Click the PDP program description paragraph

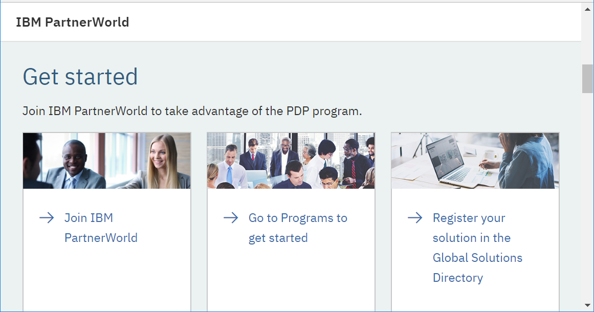pyautogui.click(x=192, y=110)
